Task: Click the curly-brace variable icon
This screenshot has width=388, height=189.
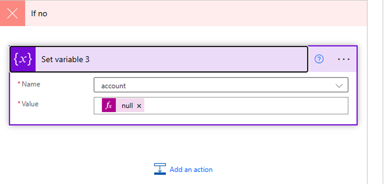Action: (23, 59)
